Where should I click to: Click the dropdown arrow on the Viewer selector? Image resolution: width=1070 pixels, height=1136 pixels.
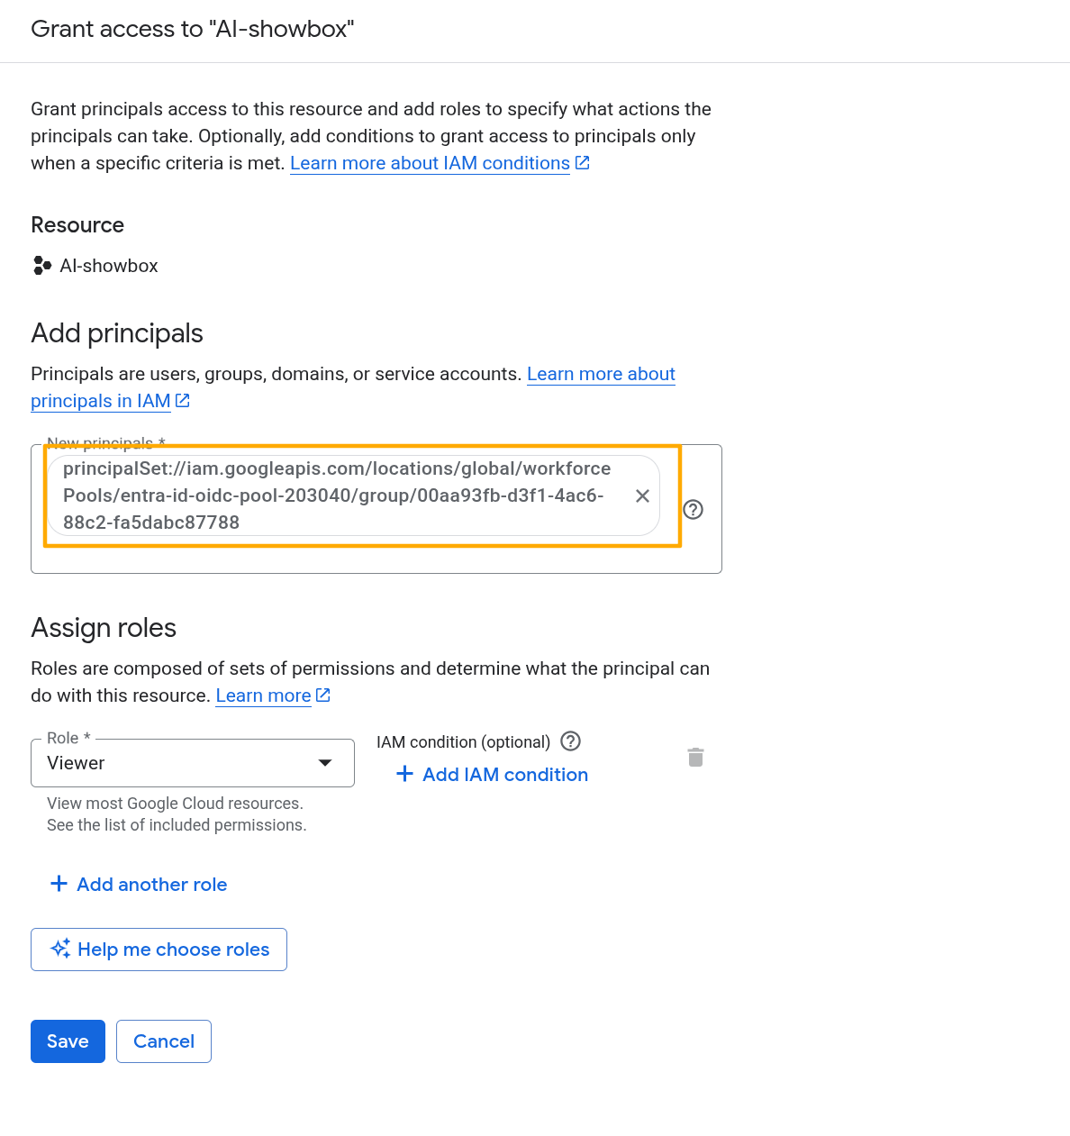point(324,762)
